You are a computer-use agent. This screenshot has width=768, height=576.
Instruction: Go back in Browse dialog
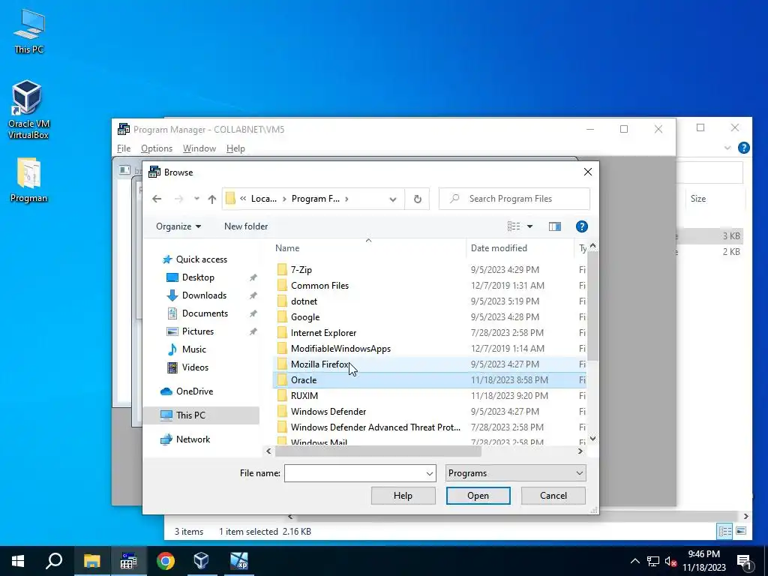click(157, 199)
